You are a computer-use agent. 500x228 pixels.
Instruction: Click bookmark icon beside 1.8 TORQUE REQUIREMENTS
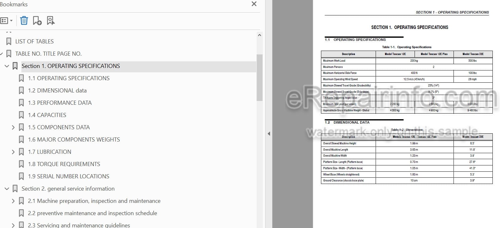(21, 164)
